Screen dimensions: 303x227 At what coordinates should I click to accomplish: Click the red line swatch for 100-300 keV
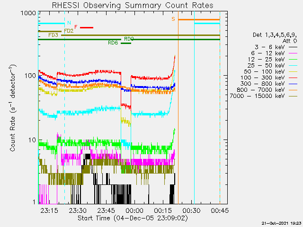293,78
